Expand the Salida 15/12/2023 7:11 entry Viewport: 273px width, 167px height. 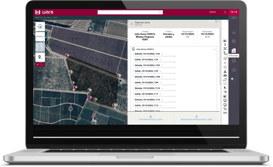point(161,94)
